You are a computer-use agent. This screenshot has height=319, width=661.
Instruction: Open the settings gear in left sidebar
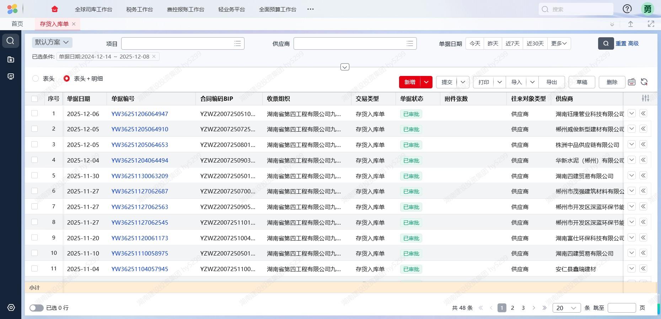[11, 308]
